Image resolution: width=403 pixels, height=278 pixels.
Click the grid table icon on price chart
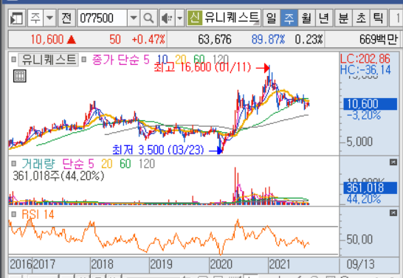pyautogui.click(x=19, y=76)
